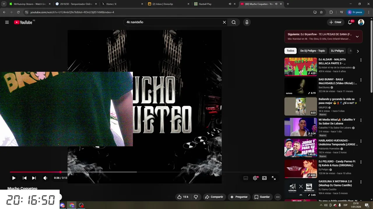The height and width of the screenshot is (209, 373).
Task: Open a new browser tab plus button
Action: tap(288, 4)
